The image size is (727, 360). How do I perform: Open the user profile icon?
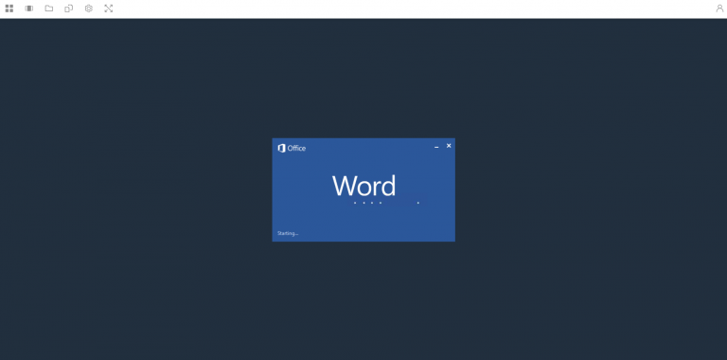click(x=719, y=9)
